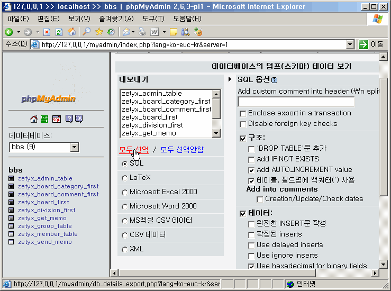Collapse SQL options with triangle expander
Screen dimensions: 391x291
click(x=230, y=79)
